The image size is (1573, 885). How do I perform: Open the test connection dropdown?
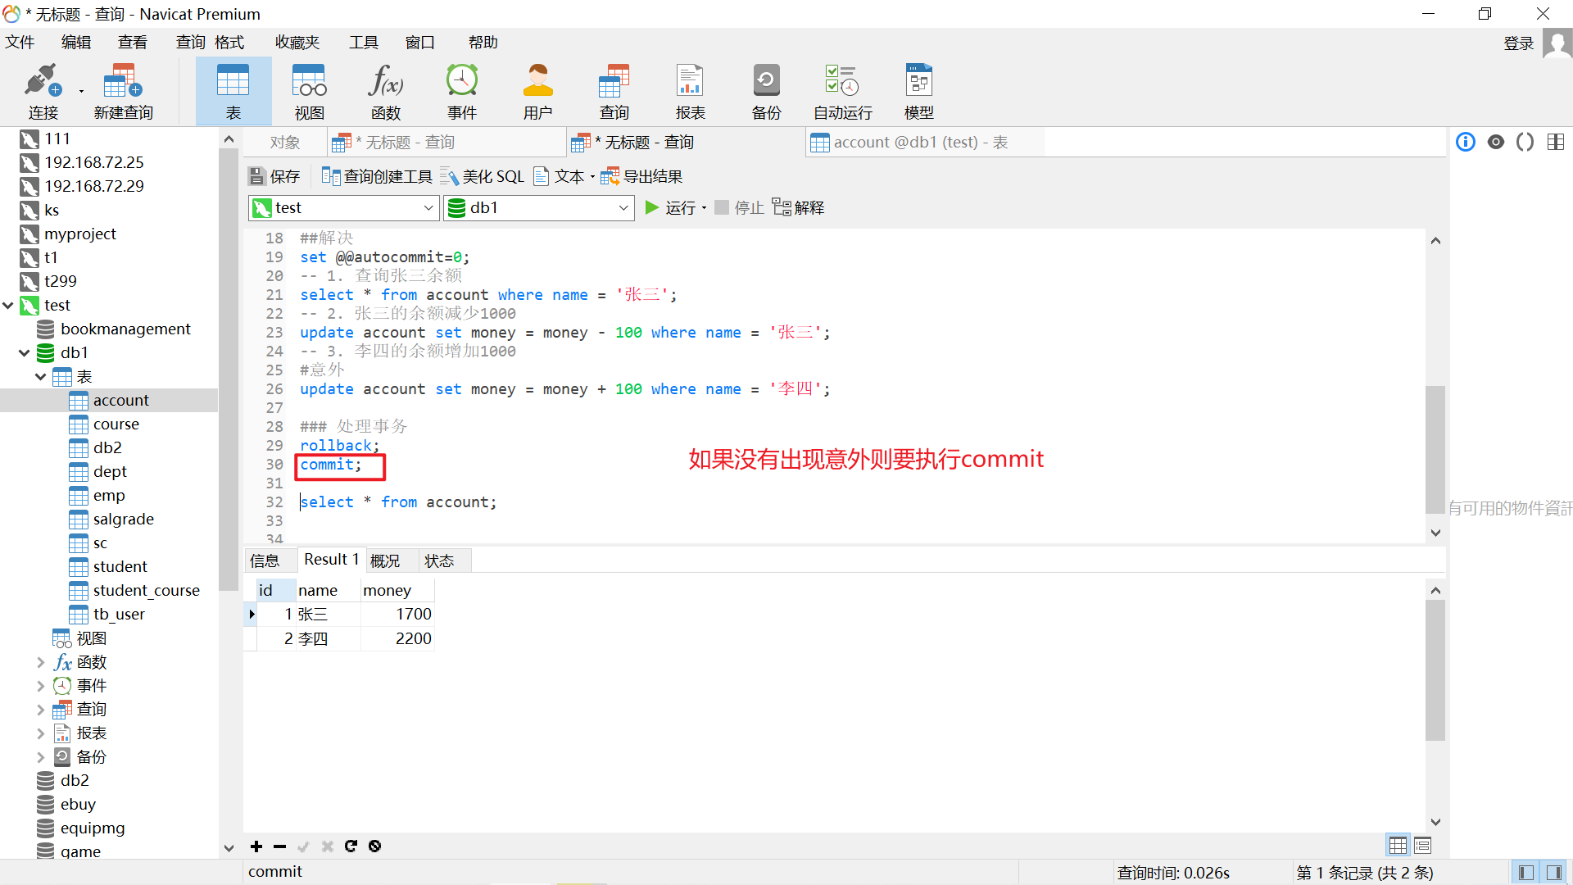coord(428,208)
